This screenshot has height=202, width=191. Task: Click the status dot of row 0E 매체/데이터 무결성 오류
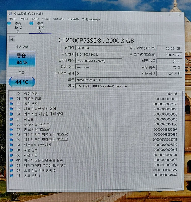pyautogui.click(x=11, y=165)
